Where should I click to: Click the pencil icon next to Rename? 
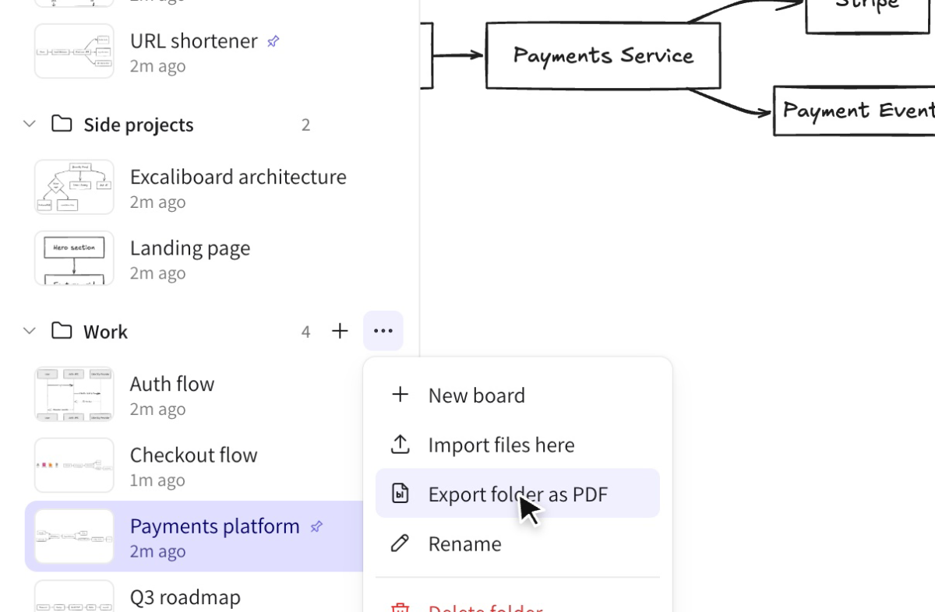400,543
